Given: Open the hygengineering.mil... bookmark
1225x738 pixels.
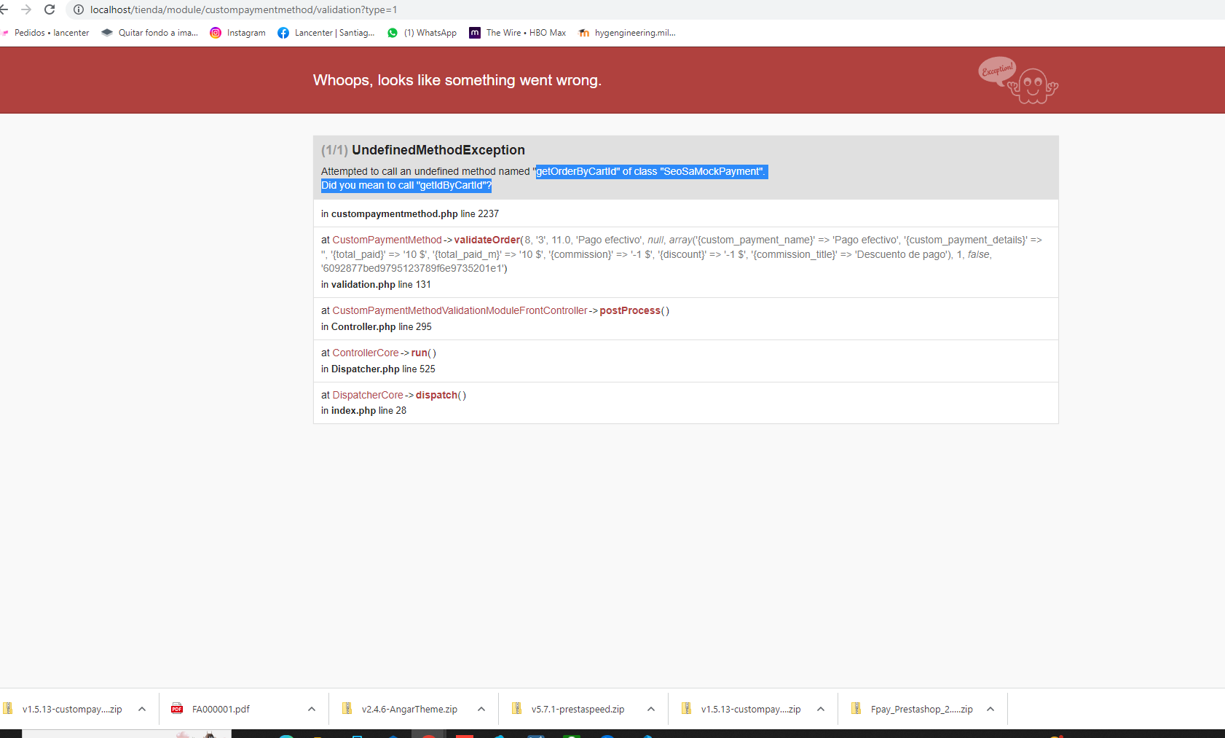Looking at the screenshot, I should 627,33.
